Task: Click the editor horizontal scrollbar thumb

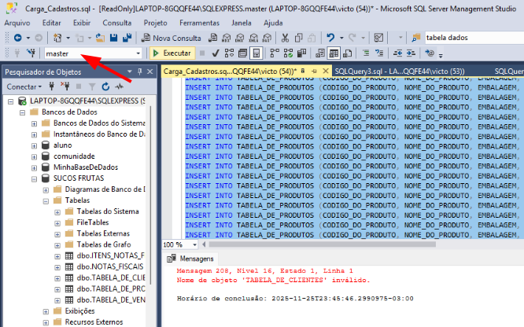Action: pos(322,244)
